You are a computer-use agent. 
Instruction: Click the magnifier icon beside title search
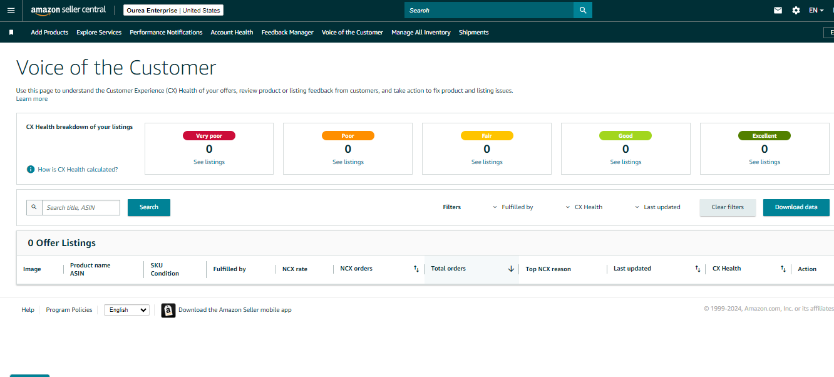click(34, 207)
